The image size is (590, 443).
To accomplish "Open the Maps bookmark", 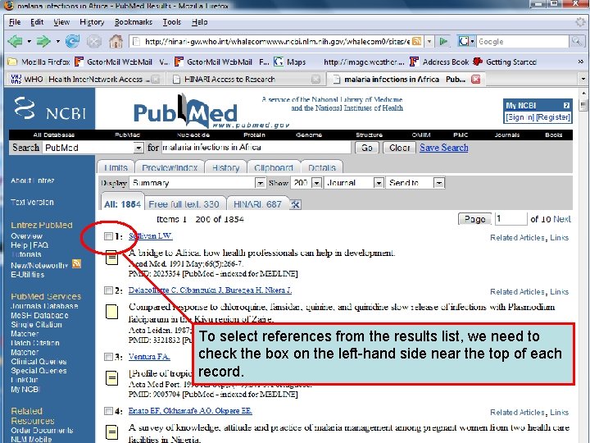I will [x=290, y=62].
